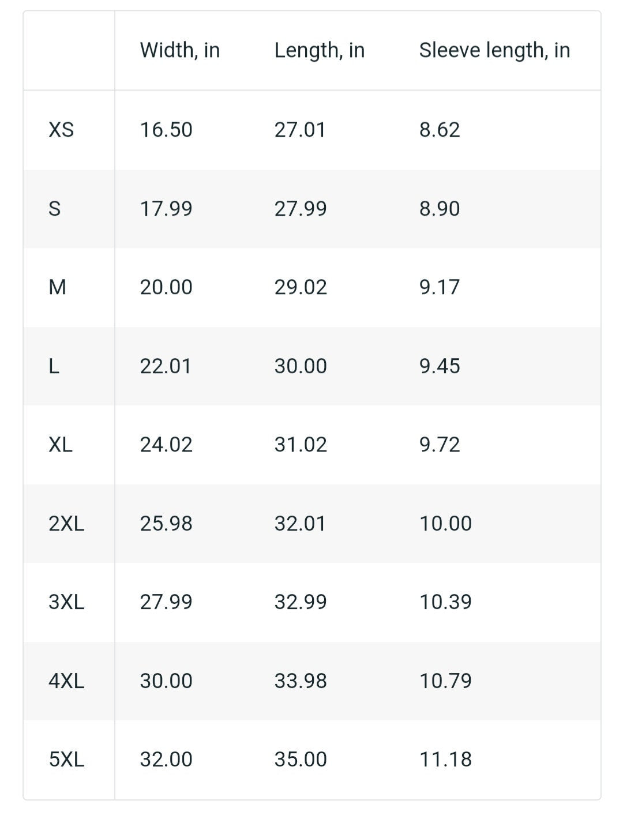Screen dimensions: 623x823
Task: Click the 'Sleeve length, in' column header
Action: (x=495, y=50)
